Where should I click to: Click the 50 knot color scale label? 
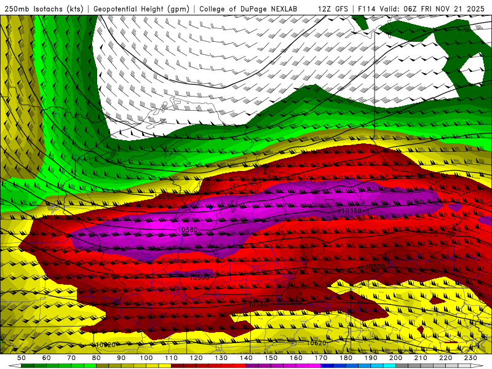[x=22, y=358]
